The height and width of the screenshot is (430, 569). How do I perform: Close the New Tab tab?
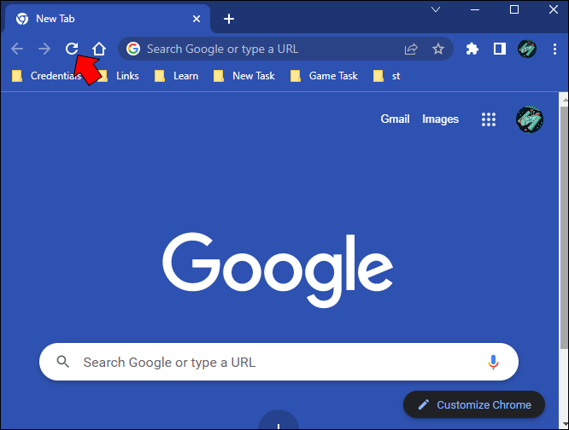(197, 19)
